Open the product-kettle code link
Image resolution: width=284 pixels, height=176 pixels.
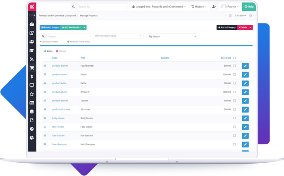click(x=60, y=83)
